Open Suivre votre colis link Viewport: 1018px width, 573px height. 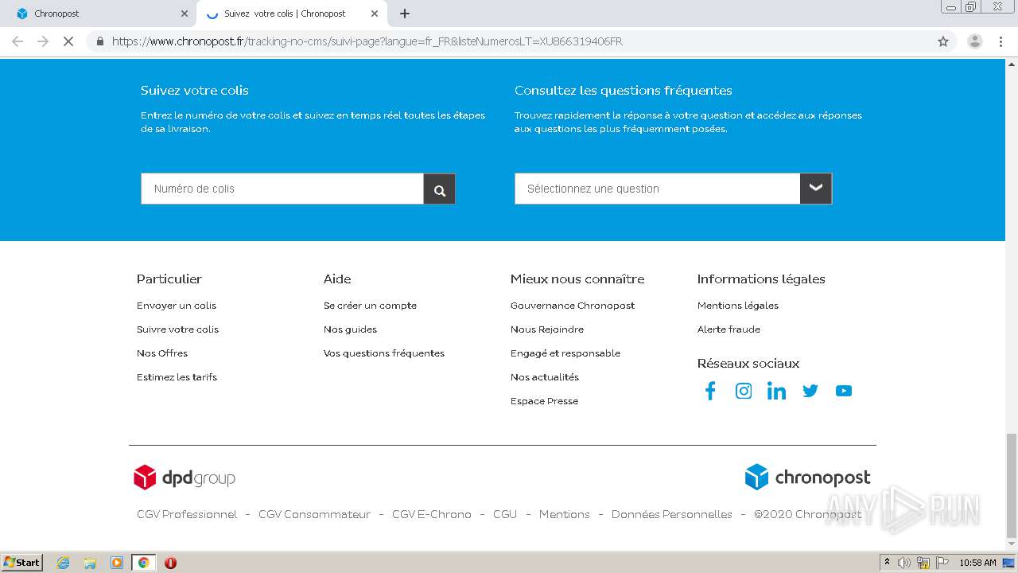[177, 329]
